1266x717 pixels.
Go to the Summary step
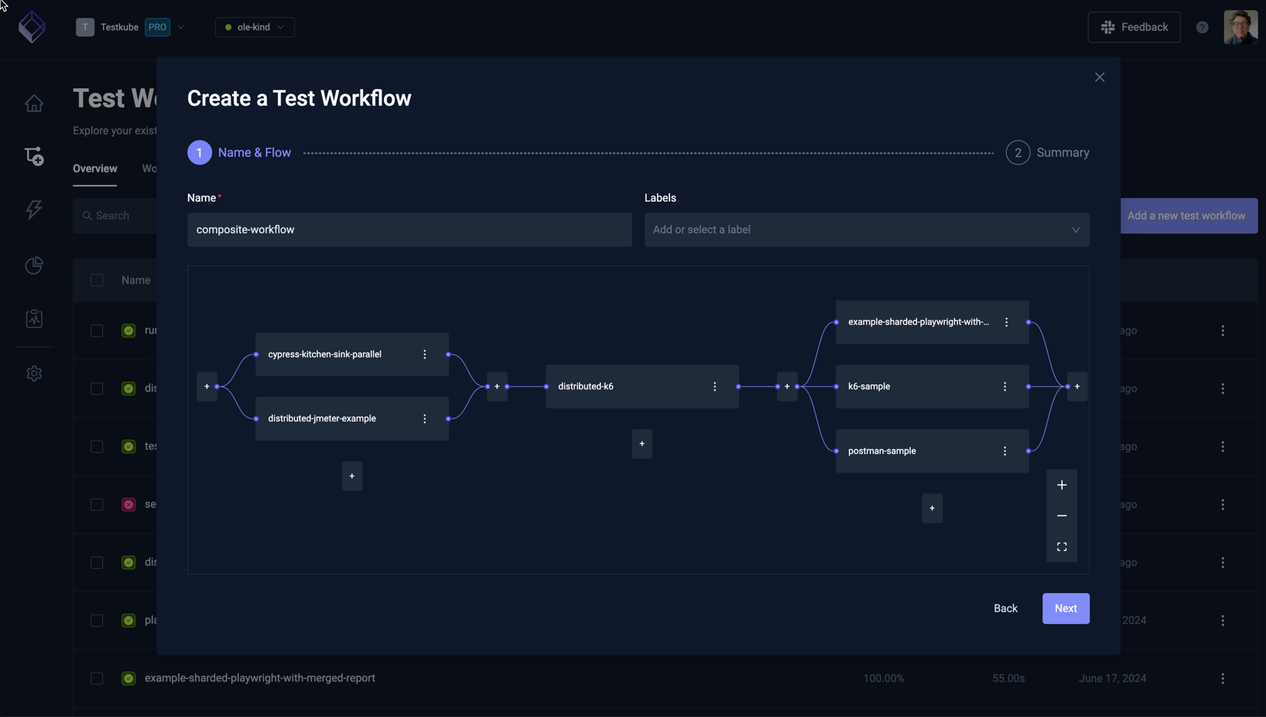(x=1048, y=152)
